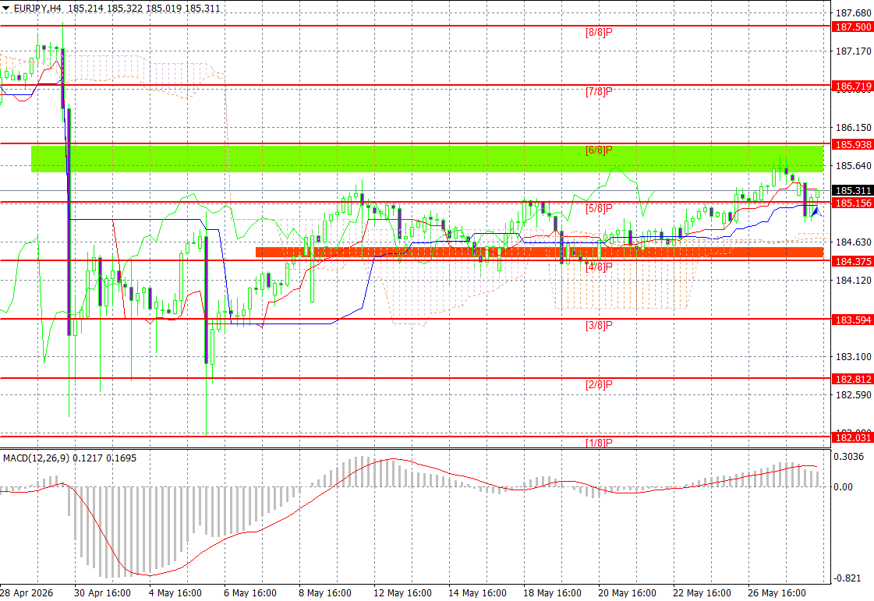Select the 26 May 16:00 time axis marker
Image resolution: width=874 pixels, height=601 pixels.
click(x=777, y=592)
